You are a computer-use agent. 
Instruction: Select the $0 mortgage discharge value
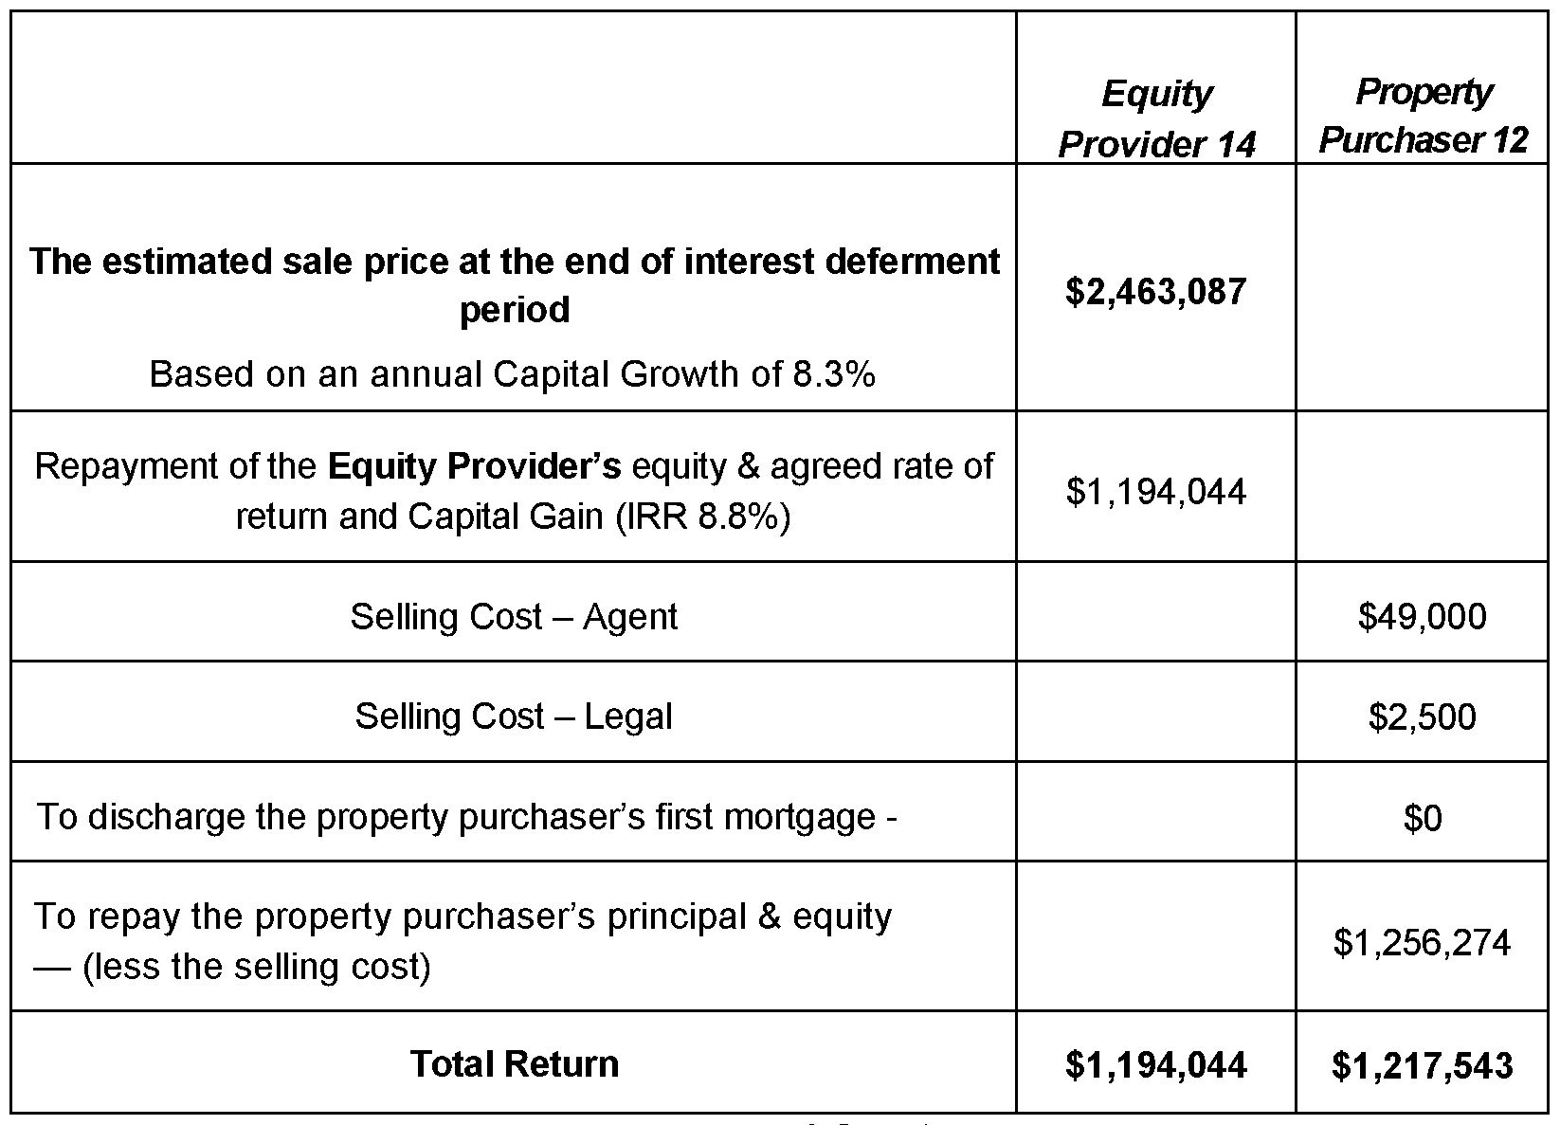click(x=1422, y=818)
